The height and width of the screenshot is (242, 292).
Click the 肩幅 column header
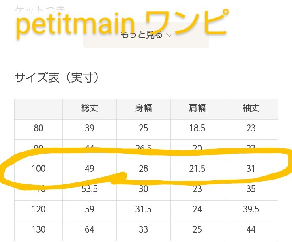pos(197,108)
